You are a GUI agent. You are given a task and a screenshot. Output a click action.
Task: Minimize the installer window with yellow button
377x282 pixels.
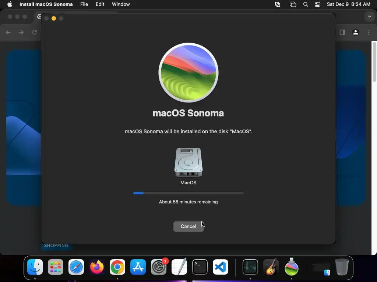(54, 18)
